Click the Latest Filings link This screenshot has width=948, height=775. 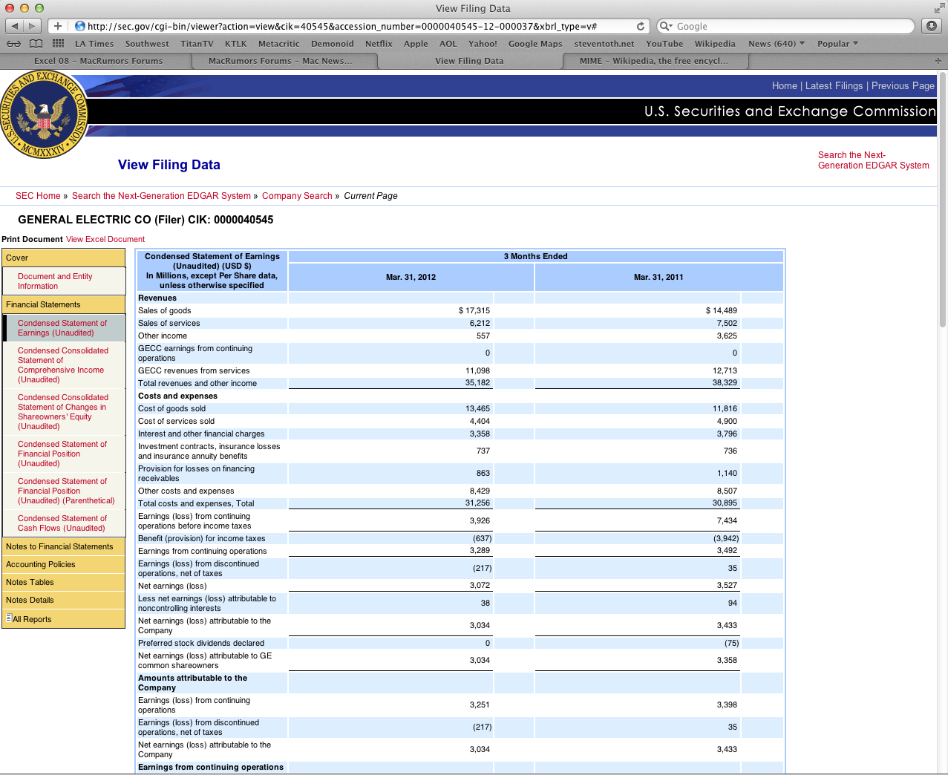click(834, 85)
